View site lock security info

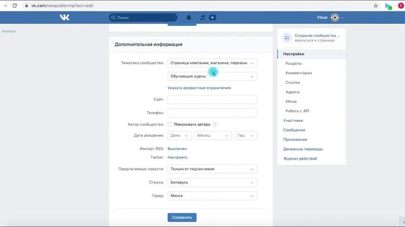click(x=26, y=6)
